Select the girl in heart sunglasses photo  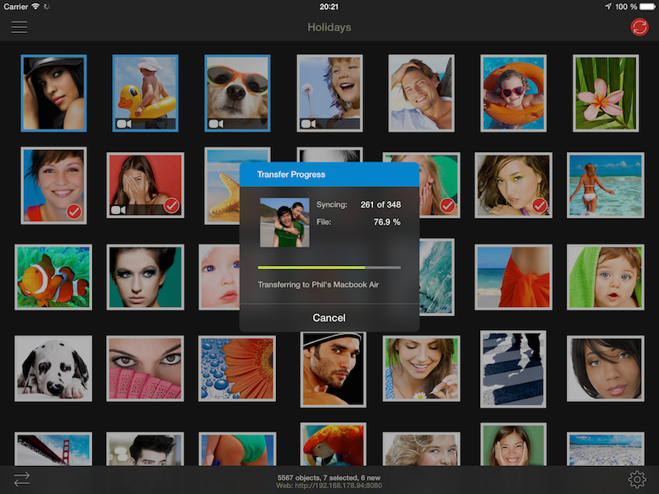tap(513, 93)
